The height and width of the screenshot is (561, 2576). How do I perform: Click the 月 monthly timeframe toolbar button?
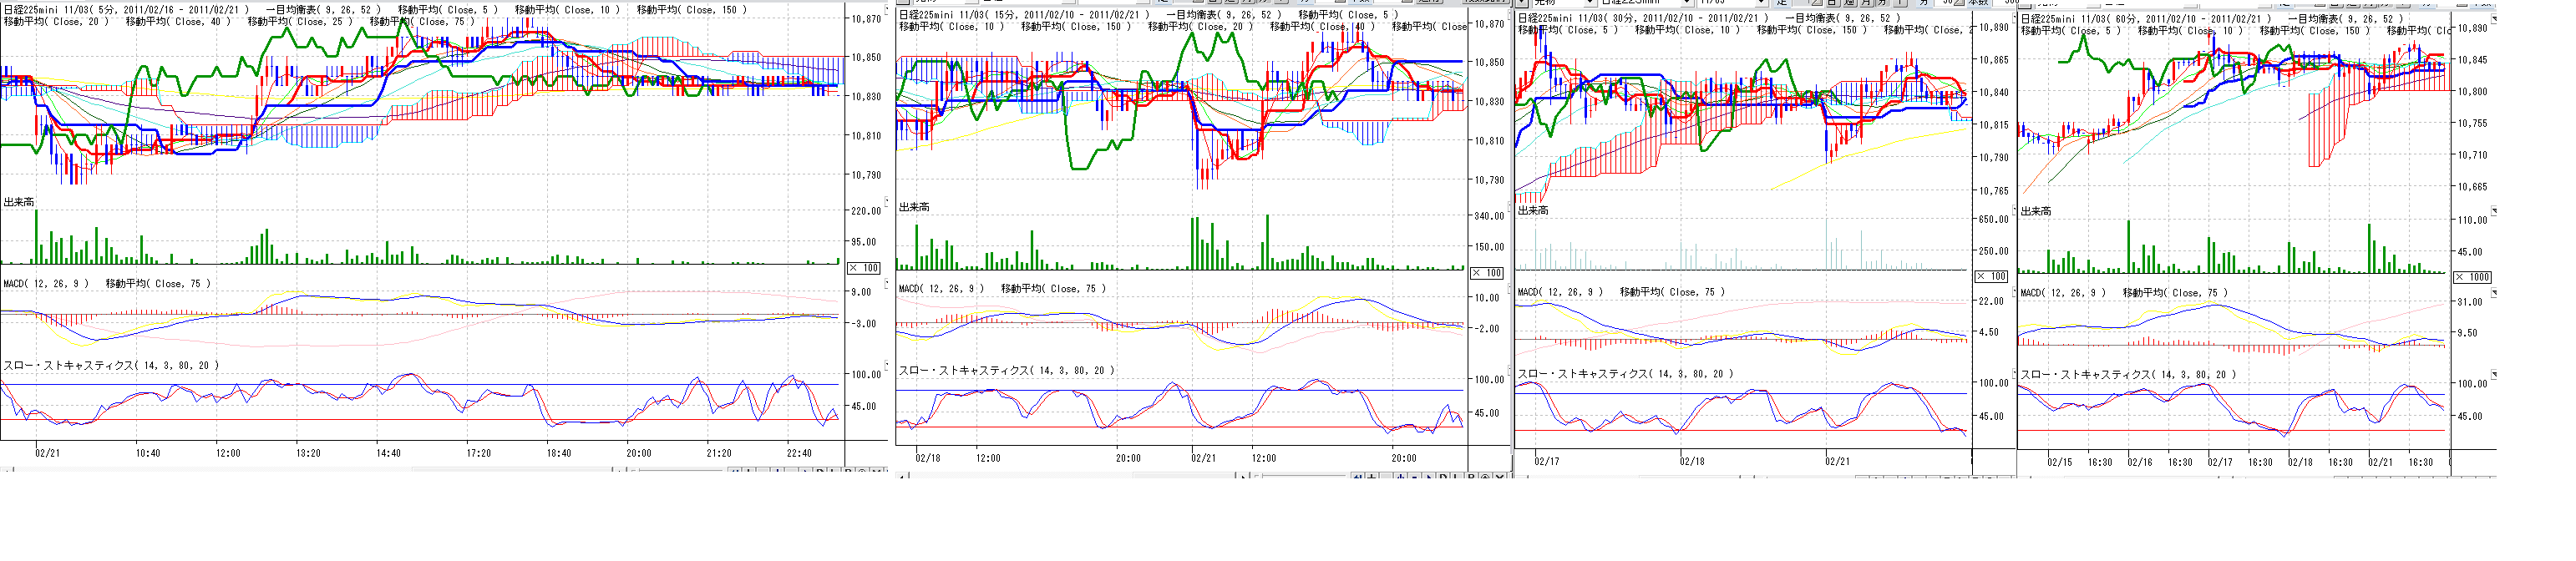coord(1866,3)
